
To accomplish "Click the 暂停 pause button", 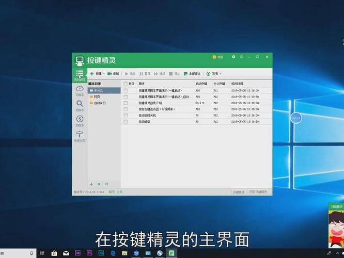I will (145, 74).
